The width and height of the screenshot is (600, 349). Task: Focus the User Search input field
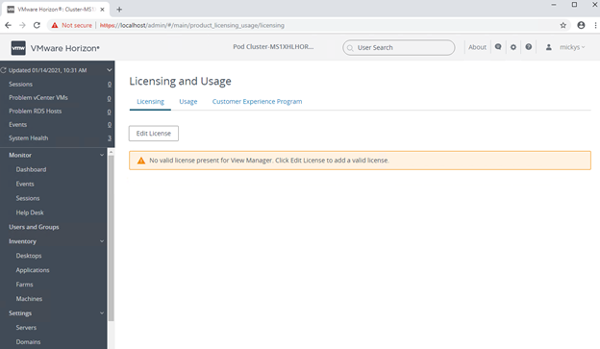(399, 48)
